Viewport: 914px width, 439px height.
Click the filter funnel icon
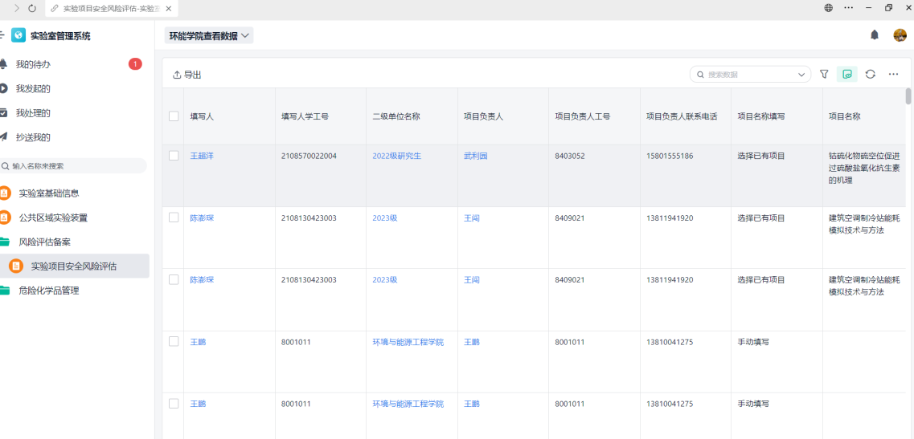click(x=824, y=74)
